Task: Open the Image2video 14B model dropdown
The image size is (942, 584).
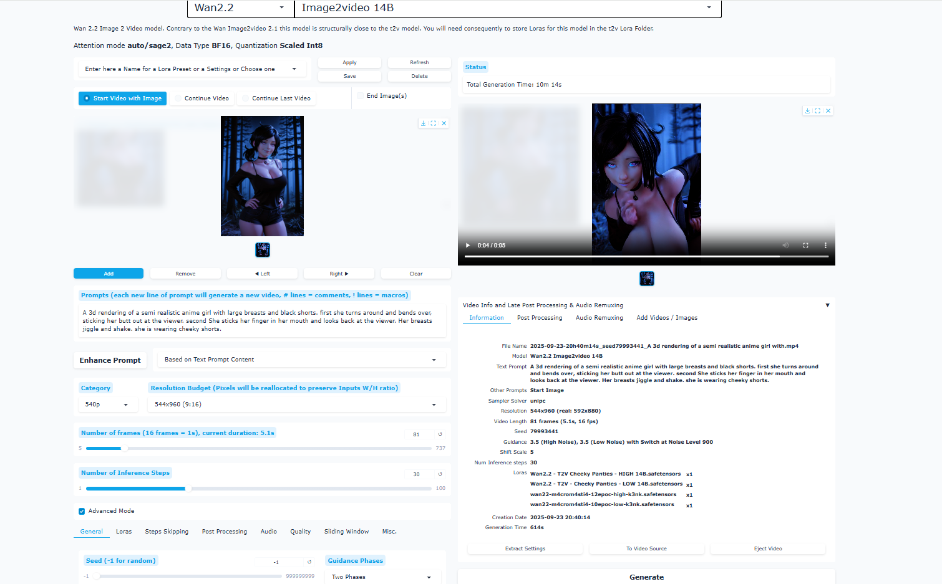Action: (508, 8)
